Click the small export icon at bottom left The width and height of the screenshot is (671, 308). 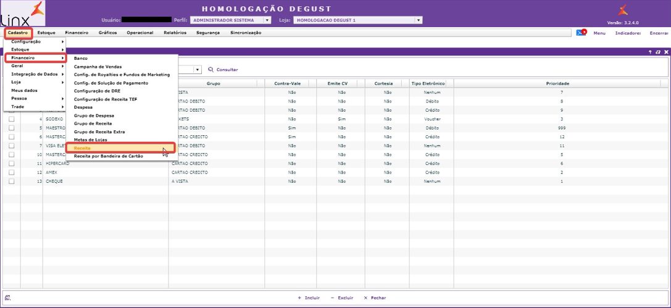pyautogui.click(x=7, y=298)
